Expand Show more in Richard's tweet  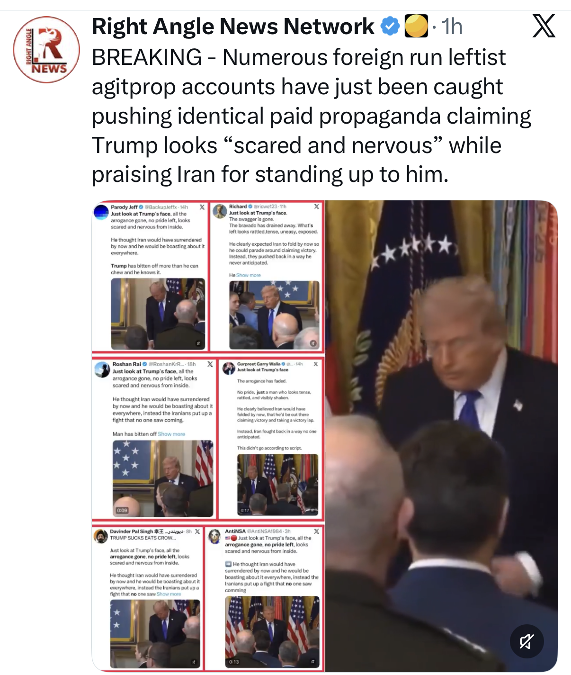pos(249,275)
